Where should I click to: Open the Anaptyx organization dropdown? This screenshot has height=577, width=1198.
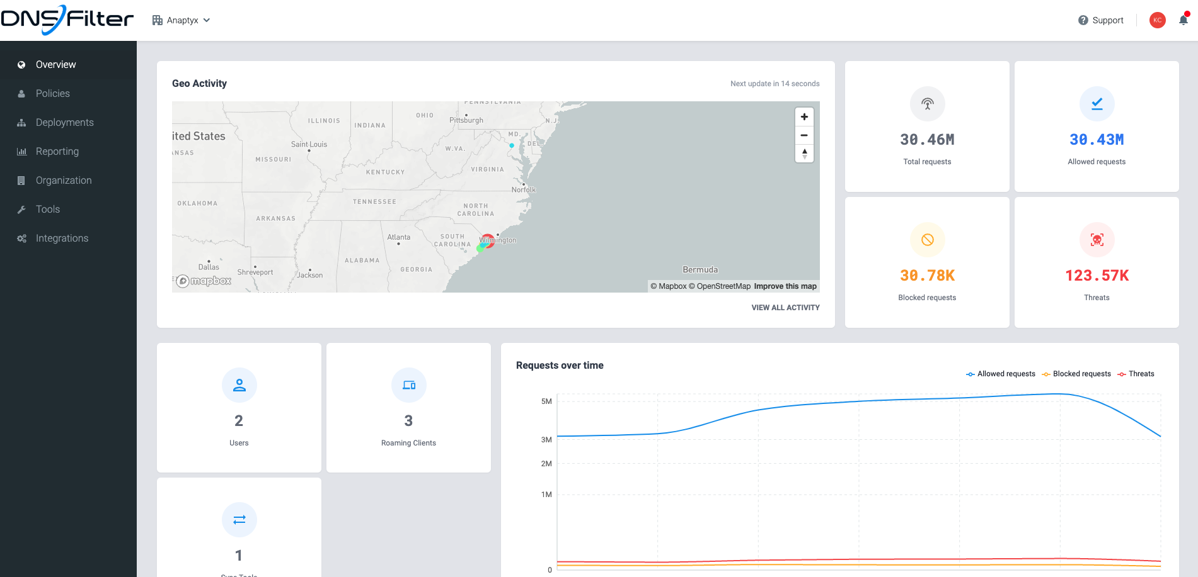pos(181,20)
